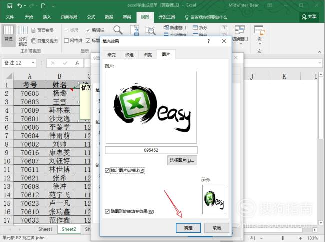Screen dimensions: 325x242
Task: Switch to 渐变 gradient tab in fill dialog
Action: (x=111, y=55)
